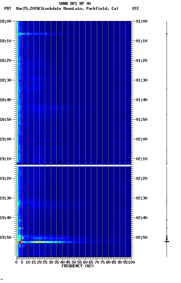Click the large seismogram spike near 02:52
The image size is (181, 283).
[x=167, y=241]
